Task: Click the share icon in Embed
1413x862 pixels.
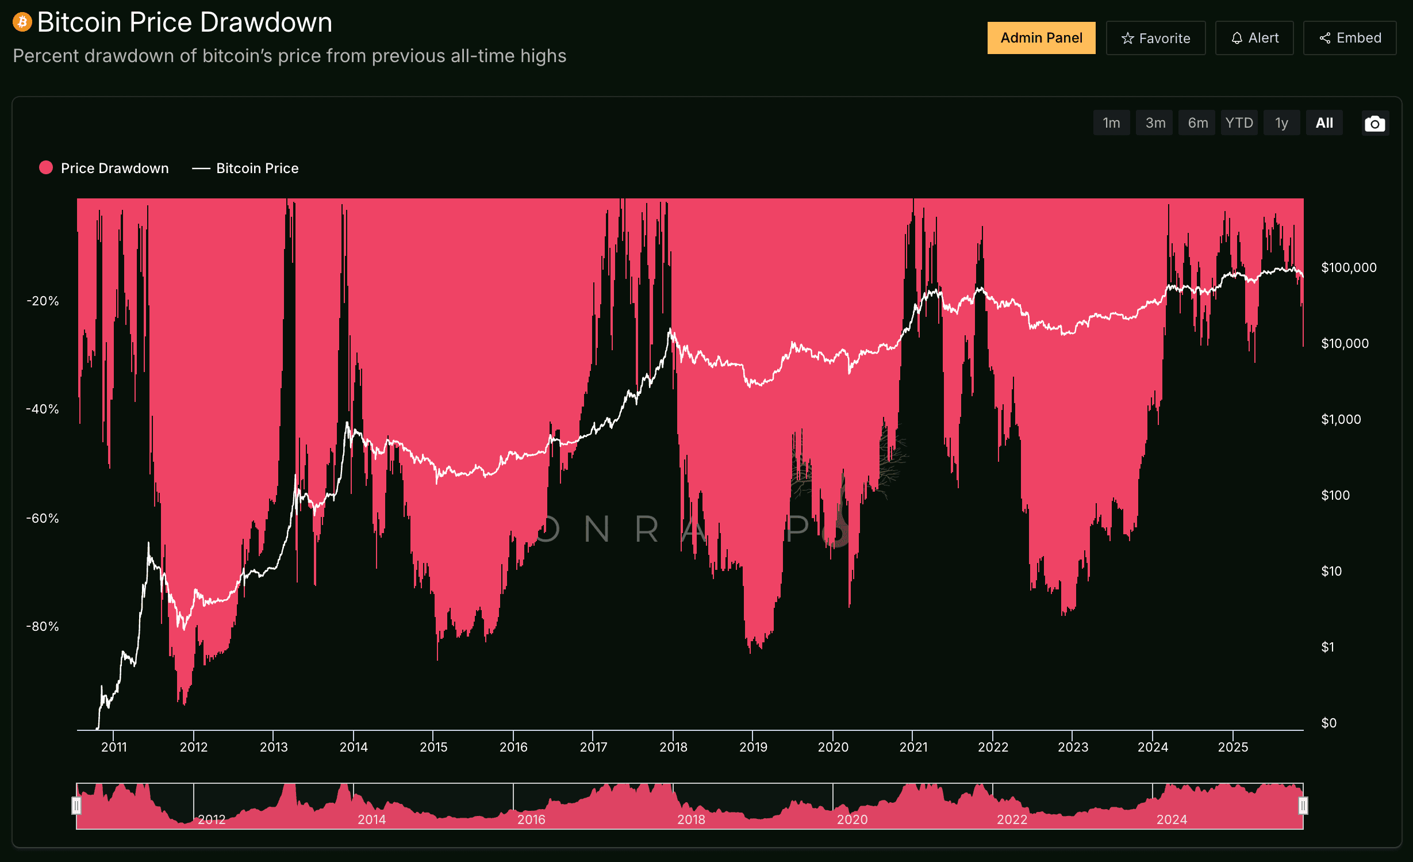Action: click(x=1325, y=38)
